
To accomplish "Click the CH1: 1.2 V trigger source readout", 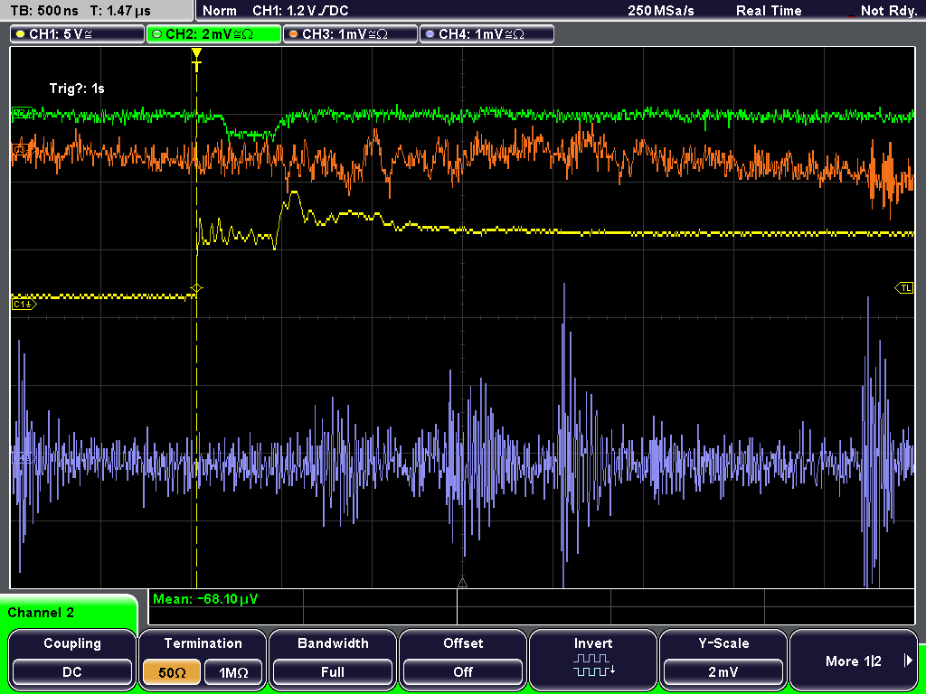I will [x=300, y=11].
